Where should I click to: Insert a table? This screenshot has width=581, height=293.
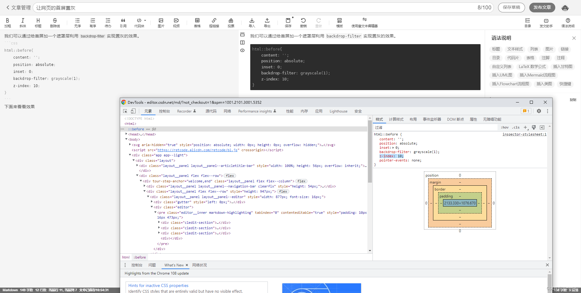click(x=197, y=22)
